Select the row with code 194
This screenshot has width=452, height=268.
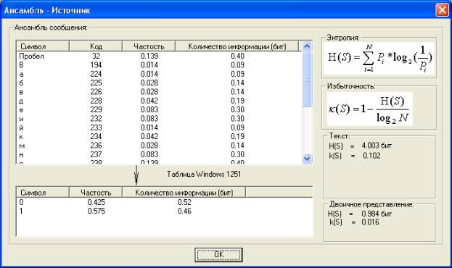point(159,65)
